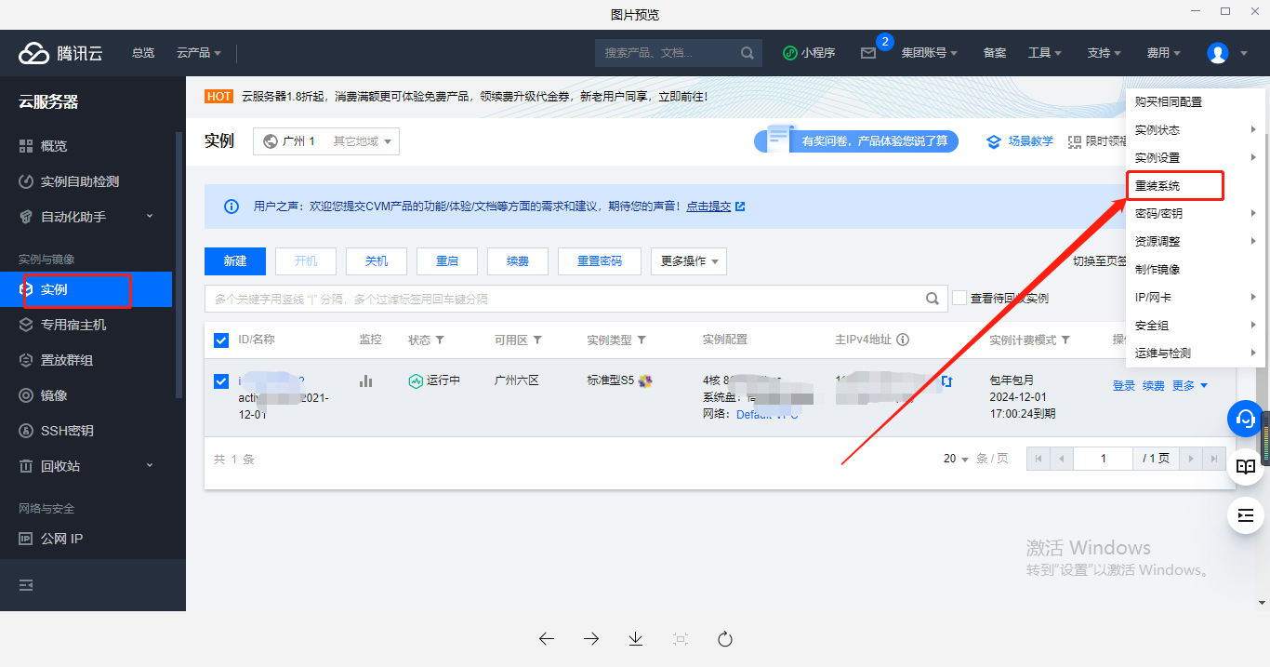Enable the 查看待回收实例 checkbox
The width and height of the screenshot is (1270, 667).
coord(959,299)
